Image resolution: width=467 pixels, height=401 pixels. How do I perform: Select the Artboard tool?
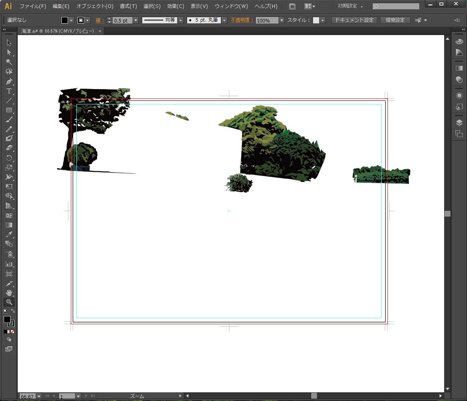click(x=9, y=274)
